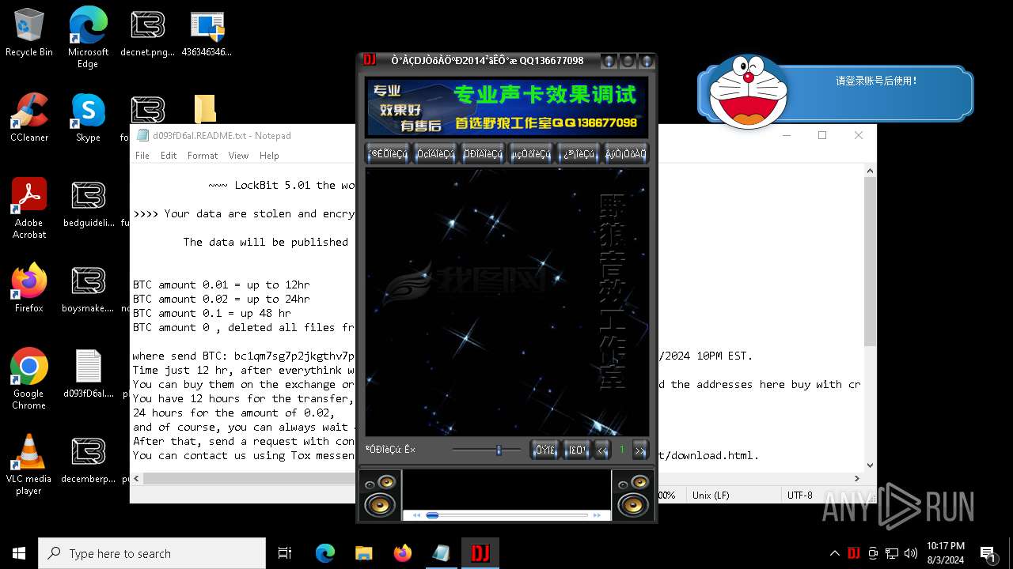Click the line 'BTC amount 0.01 = up to 12hr'
The height and width of the screenshot is (569, 1013).
pos(222,284)
